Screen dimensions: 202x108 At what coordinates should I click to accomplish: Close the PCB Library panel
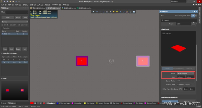click(x=28, y=8)
